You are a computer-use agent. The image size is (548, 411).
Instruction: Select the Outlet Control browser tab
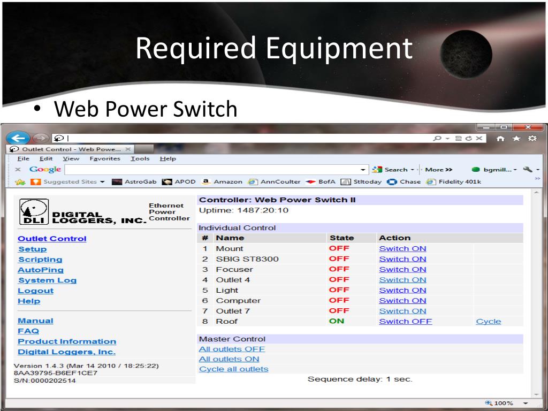pos(71,149)
